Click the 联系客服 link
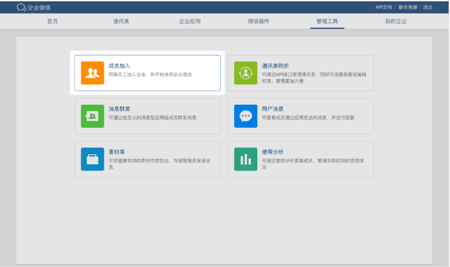Image resolution: width=450 pixels, height=267 pixels. click(x=408, y=7)
